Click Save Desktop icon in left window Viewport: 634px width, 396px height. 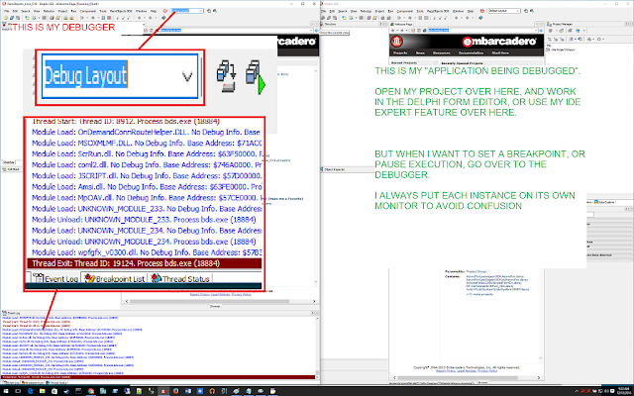click(209, 11)
